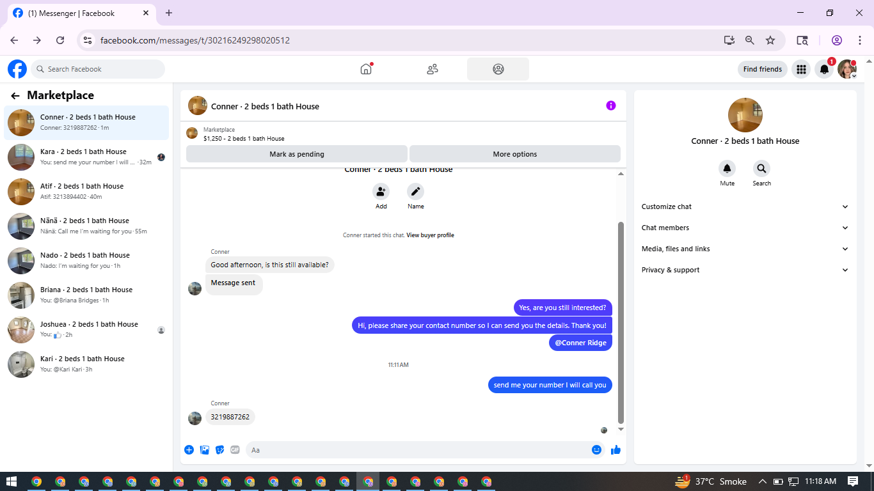
Task: Expand the Customize chat section
Action: point(745,207)
